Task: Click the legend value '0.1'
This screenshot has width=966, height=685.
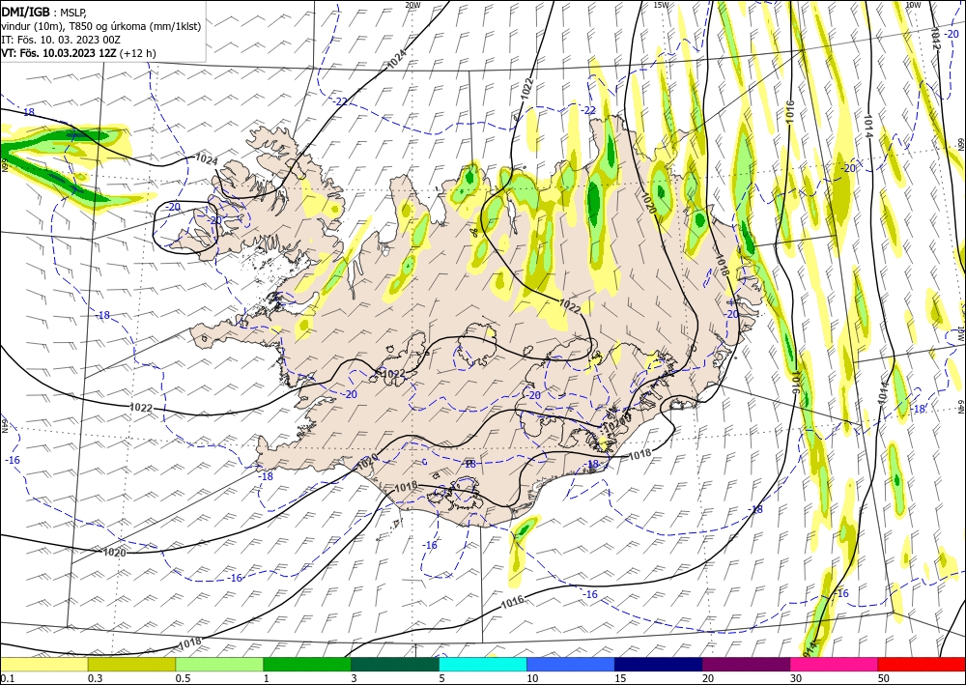Action: (x=7, y=678)
